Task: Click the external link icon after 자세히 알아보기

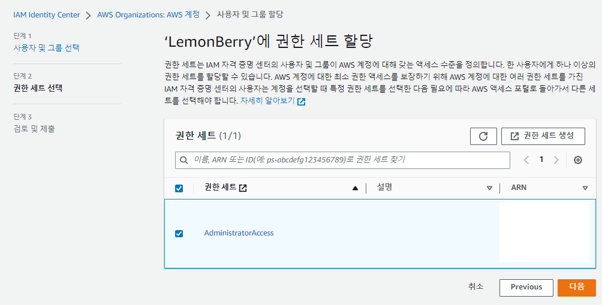Action: click(x=302, y=102)
